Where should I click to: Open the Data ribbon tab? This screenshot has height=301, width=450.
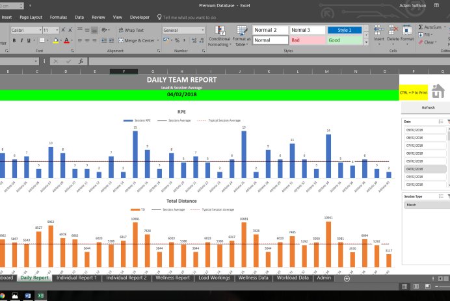pos(79,17)
